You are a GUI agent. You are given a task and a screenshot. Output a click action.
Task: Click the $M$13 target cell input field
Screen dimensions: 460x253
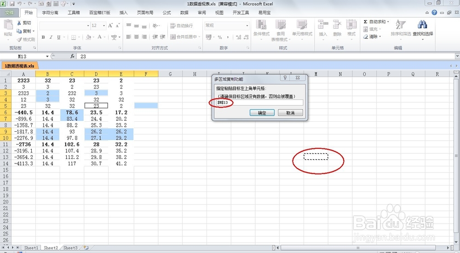click(259, 102)
